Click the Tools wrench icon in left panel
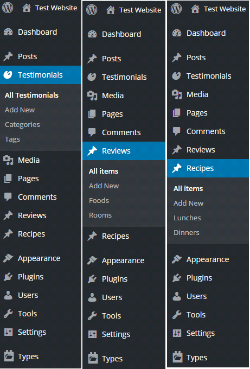 (8, 314)
